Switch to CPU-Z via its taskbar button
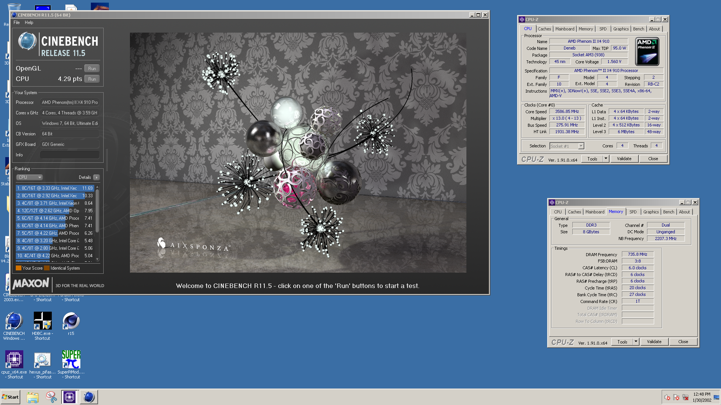Viewport: 721px width, 405px height. click(69, 397)
